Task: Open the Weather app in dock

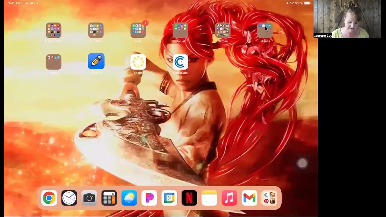Action: coord(129,198)
